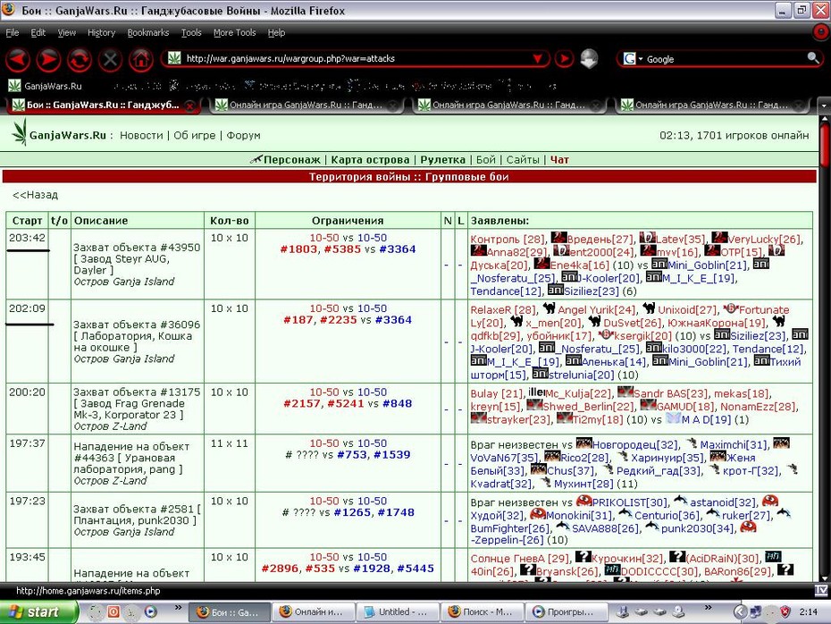Click the Go arrow beside address bar

coord(564,58)
